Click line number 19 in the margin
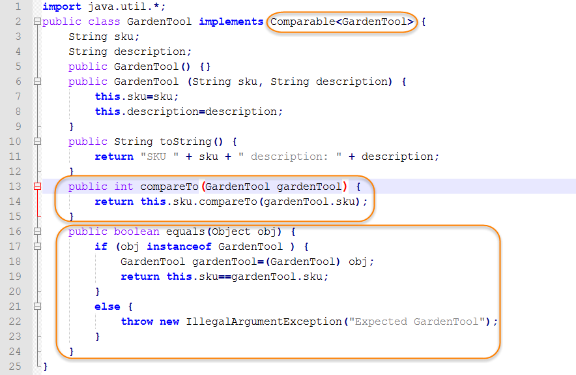The height and width of the screenshot is (375, 576). 15,277
